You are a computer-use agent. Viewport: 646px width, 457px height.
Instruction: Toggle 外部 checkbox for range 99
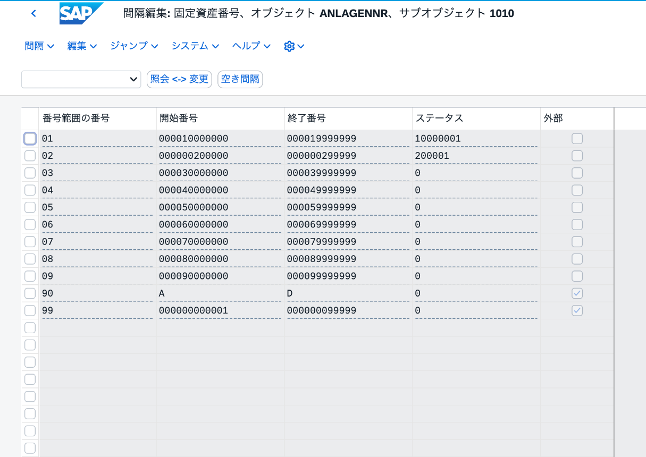pos(577,310)
